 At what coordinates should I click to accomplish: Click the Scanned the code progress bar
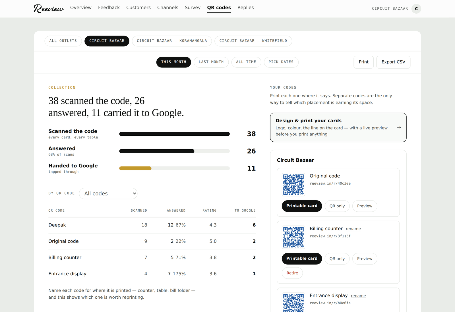click(x=174, y=134)
